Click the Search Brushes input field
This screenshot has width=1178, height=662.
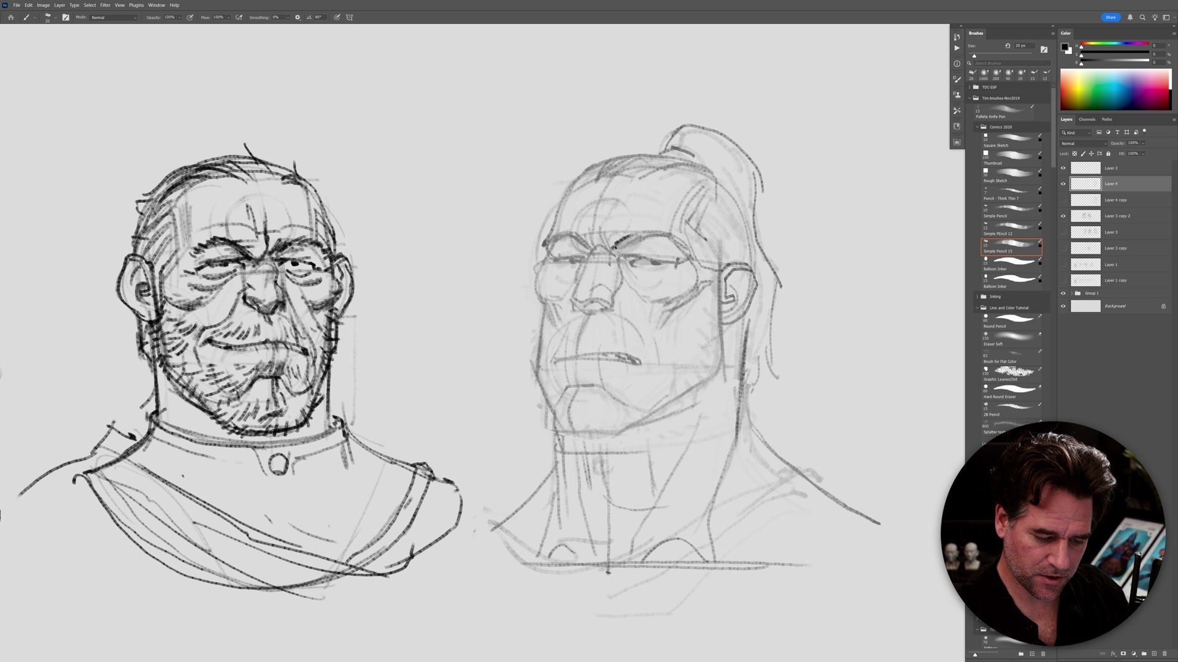tap(1012, 63)
